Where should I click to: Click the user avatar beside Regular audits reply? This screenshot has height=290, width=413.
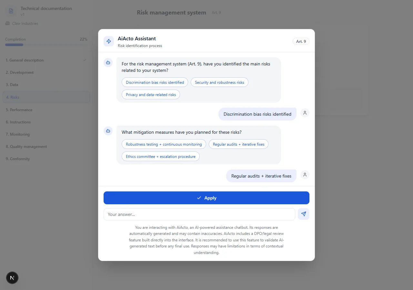305,175
